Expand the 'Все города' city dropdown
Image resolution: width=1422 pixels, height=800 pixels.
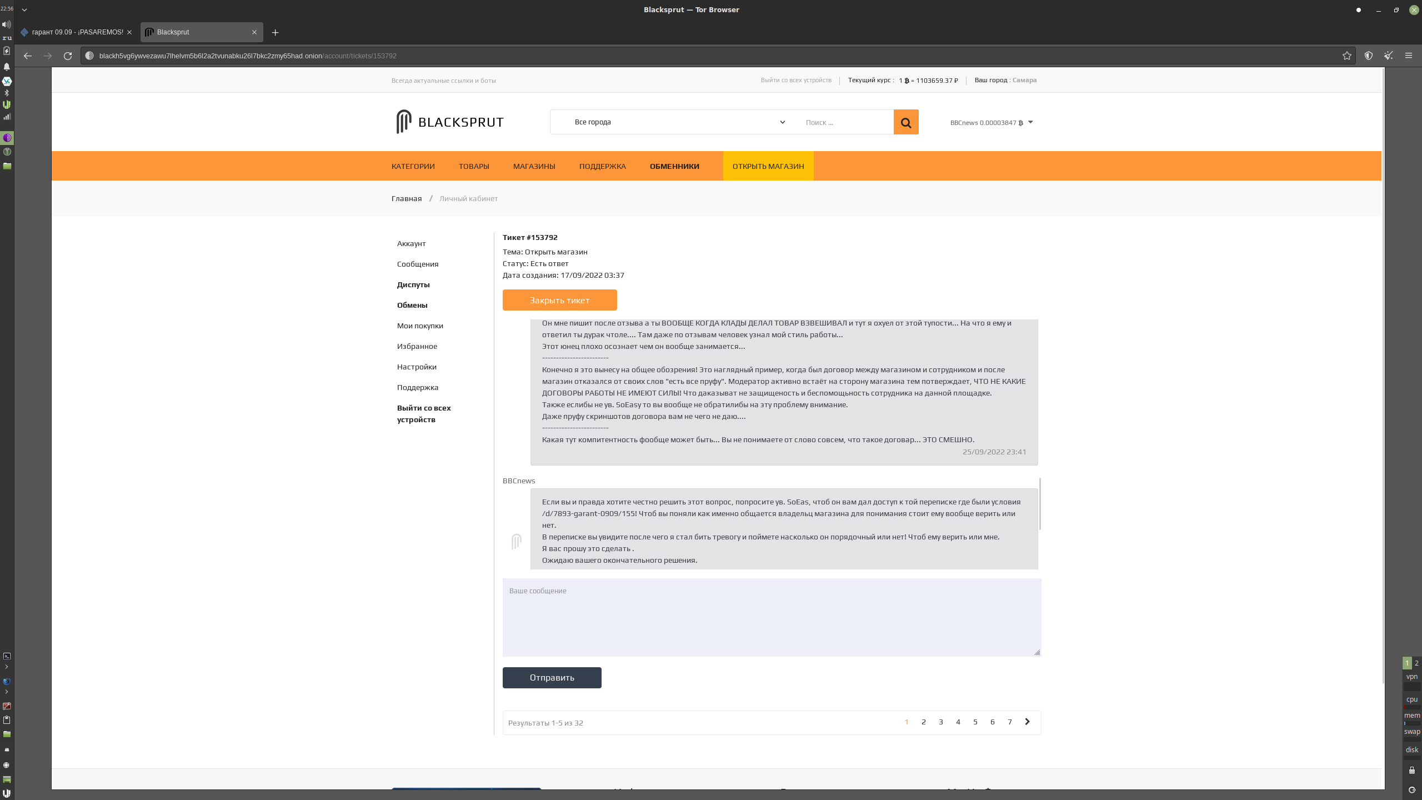[679, 122]
